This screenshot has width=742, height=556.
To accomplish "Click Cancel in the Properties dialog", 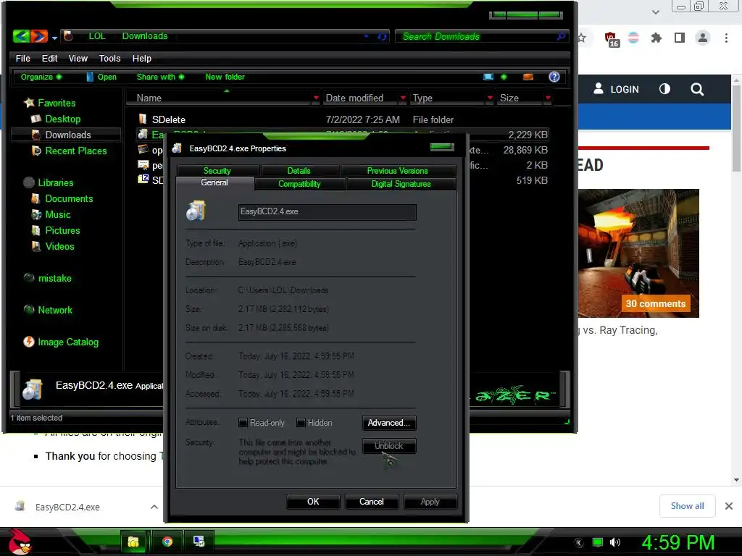I will (372, 502).
